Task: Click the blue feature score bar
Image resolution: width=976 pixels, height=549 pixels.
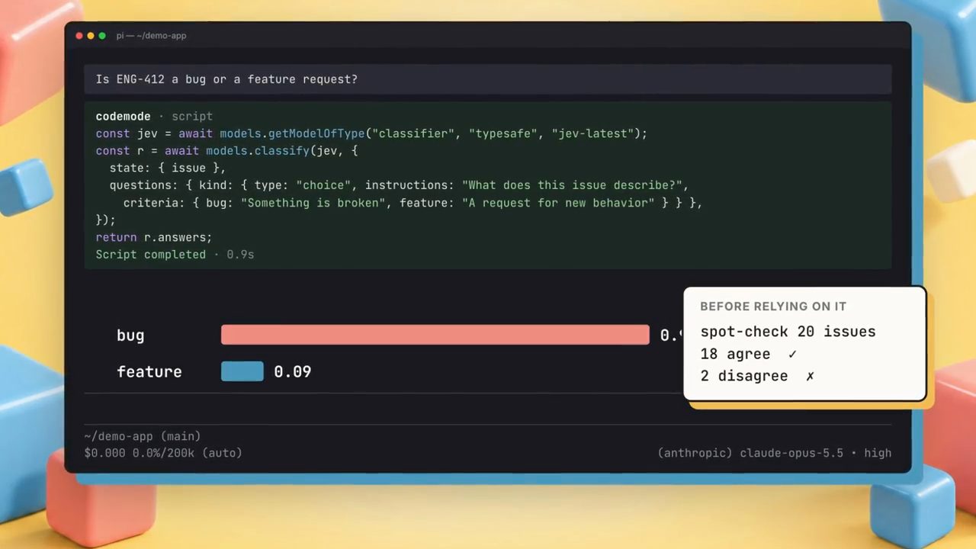Action: click(x=242, y=371)
